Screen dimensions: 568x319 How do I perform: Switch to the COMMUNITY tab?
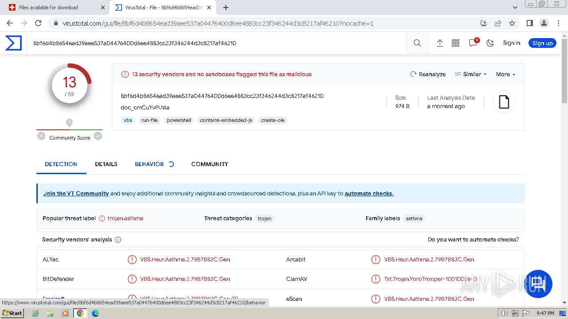(209, 164)
